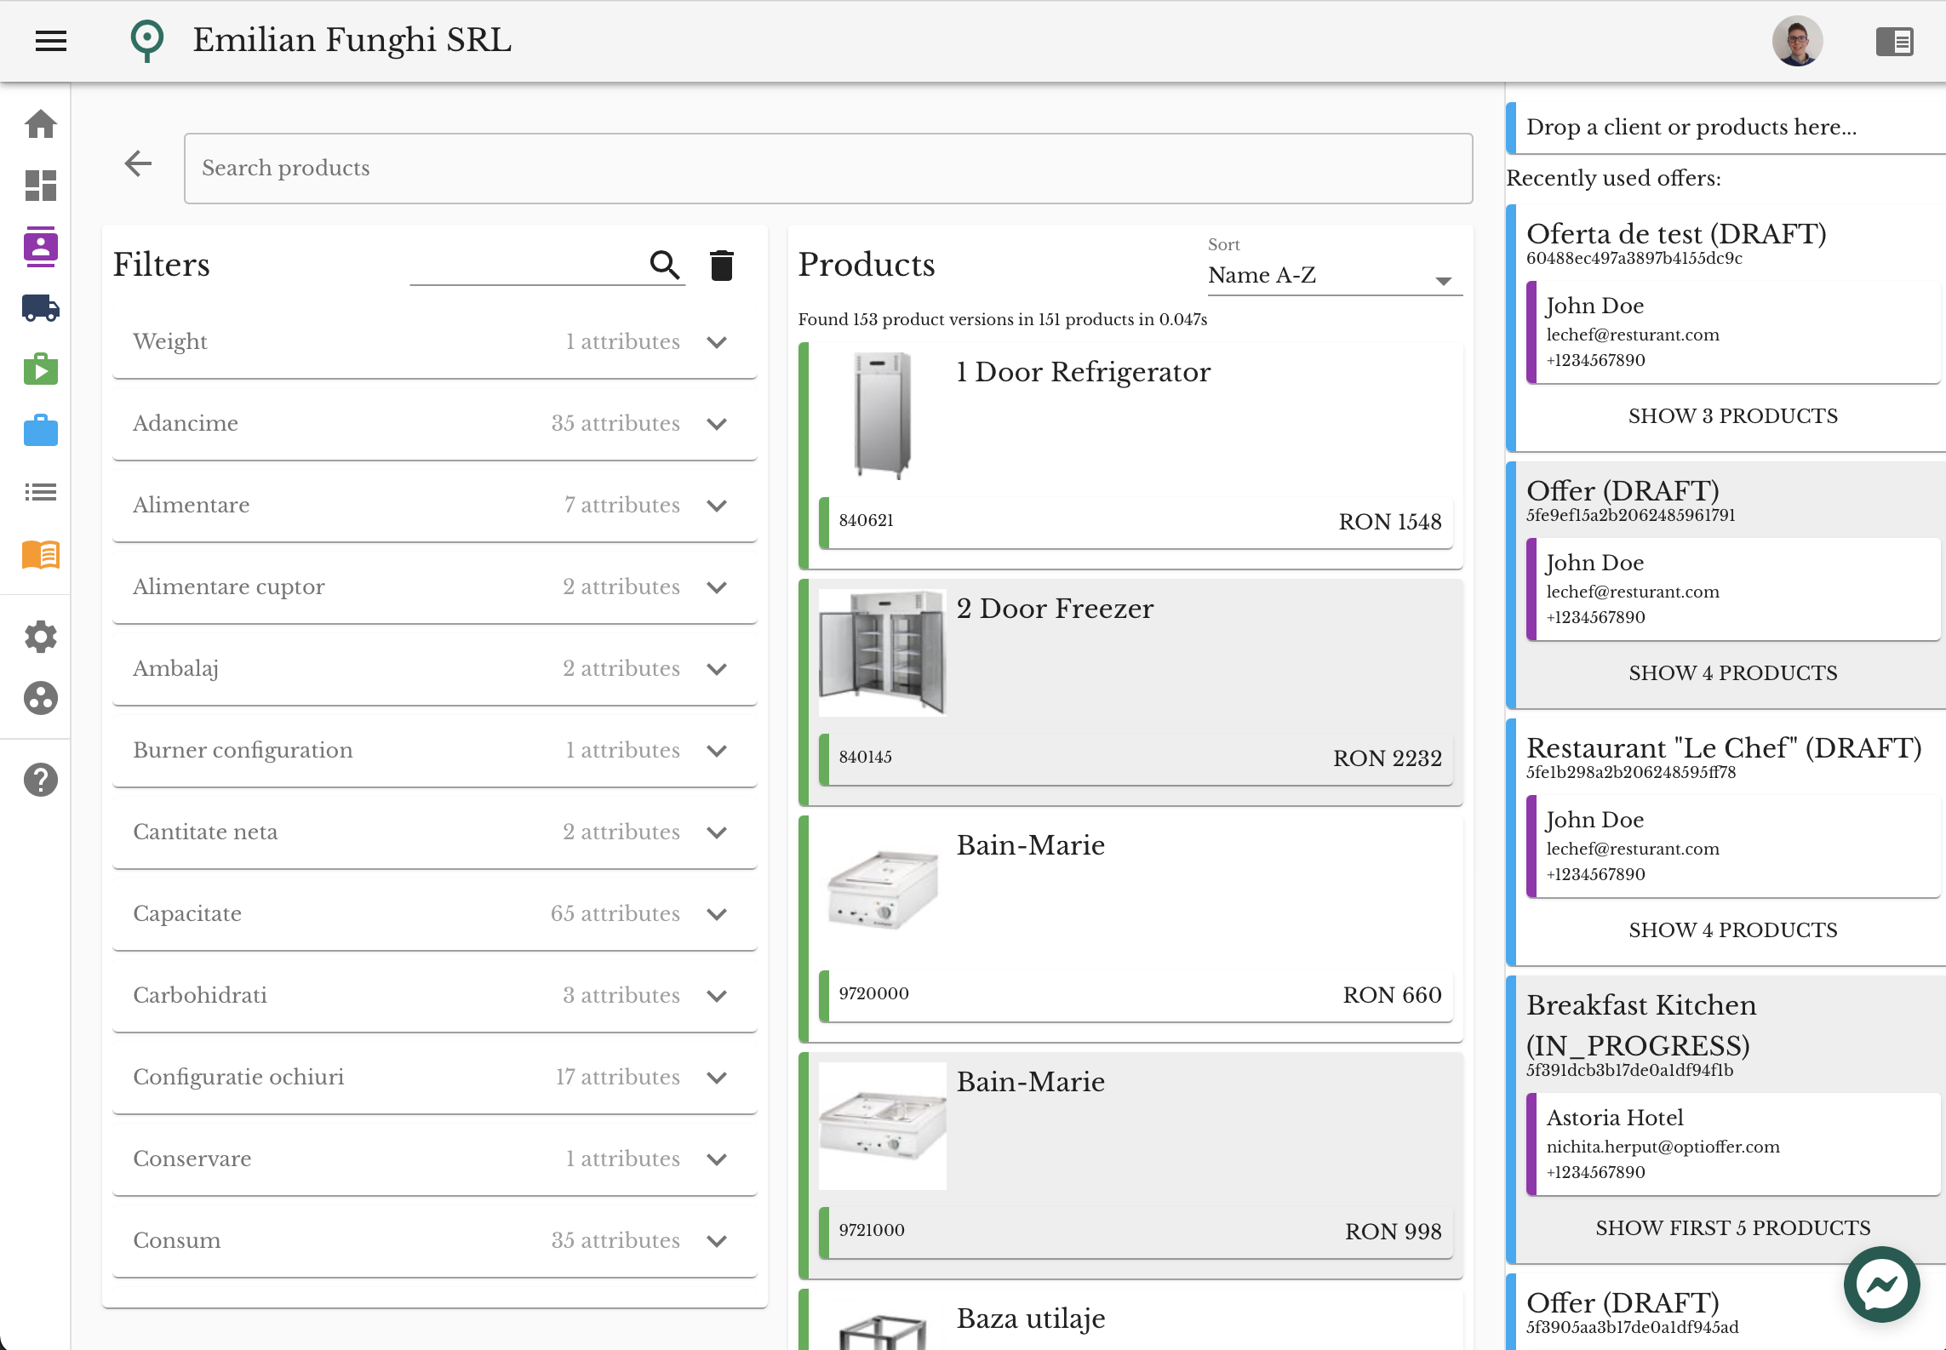Image resolution: width=1946 pixels, height=1350 pixels.
Task: Click the filter search magnifier icon
Action: [665, 266]
